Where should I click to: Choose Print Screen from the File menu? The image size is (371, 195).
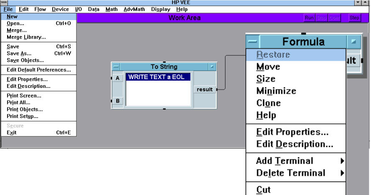pyautogui.click(x=24, y=95)
